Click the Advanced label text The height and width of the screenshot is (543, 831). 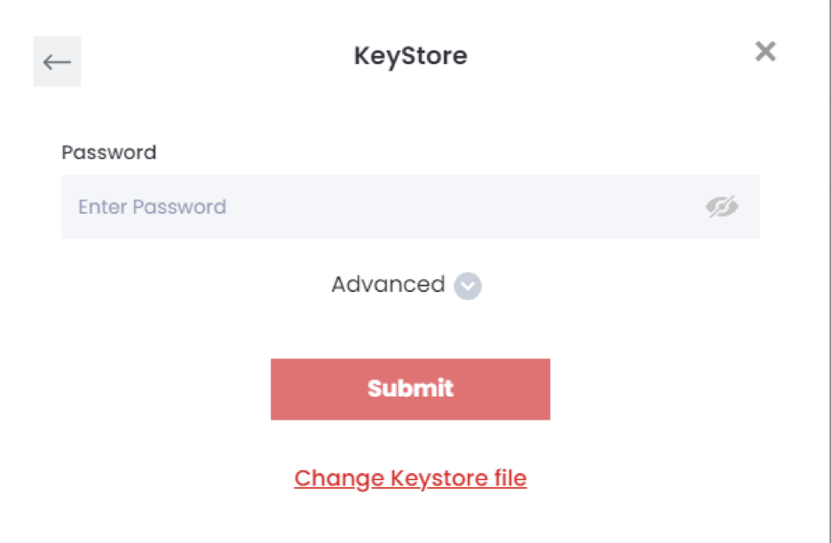point(388,285)
